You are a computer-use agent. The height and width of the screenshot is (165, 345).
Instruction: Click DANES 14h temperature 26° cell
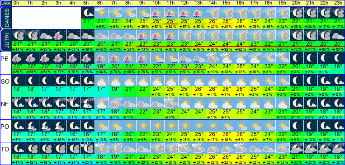click(213, 21)
